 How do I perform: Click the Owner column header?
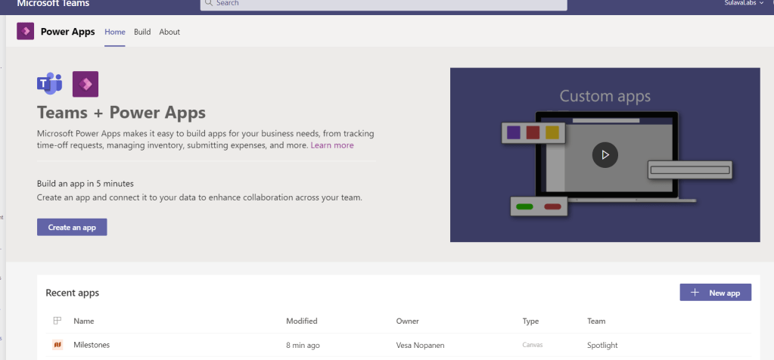click(407, 321)
